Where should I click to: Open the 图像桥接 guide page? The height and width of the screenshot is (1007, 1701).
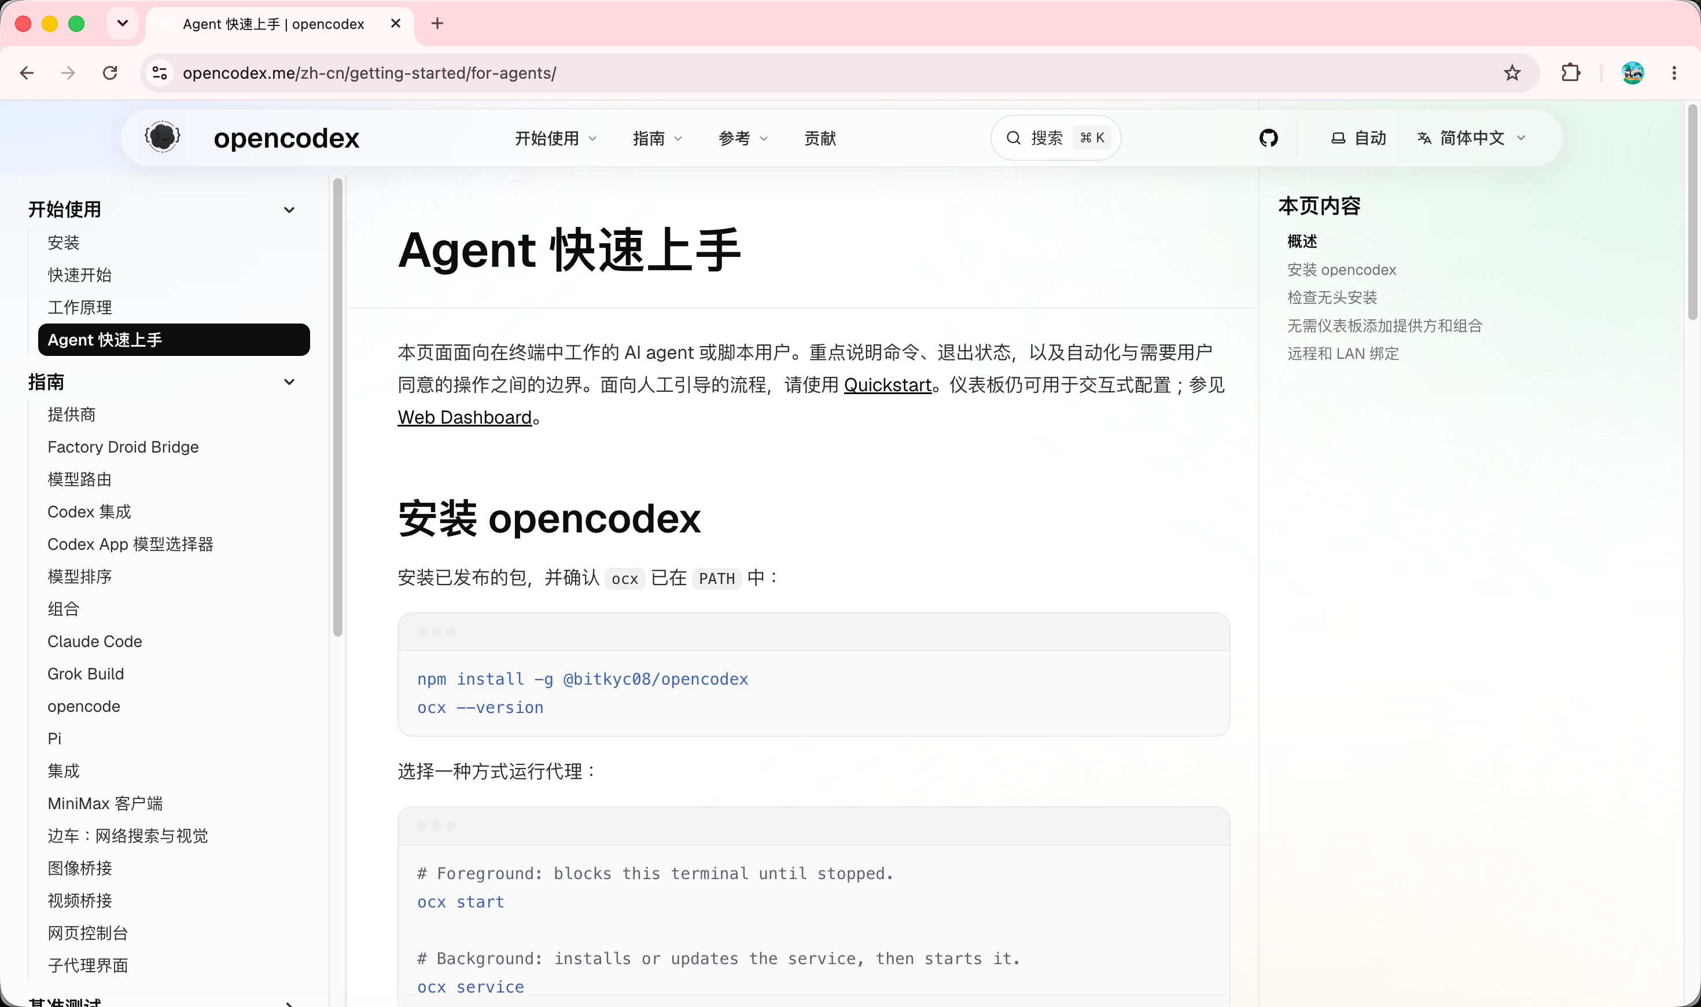pos(79,868)
